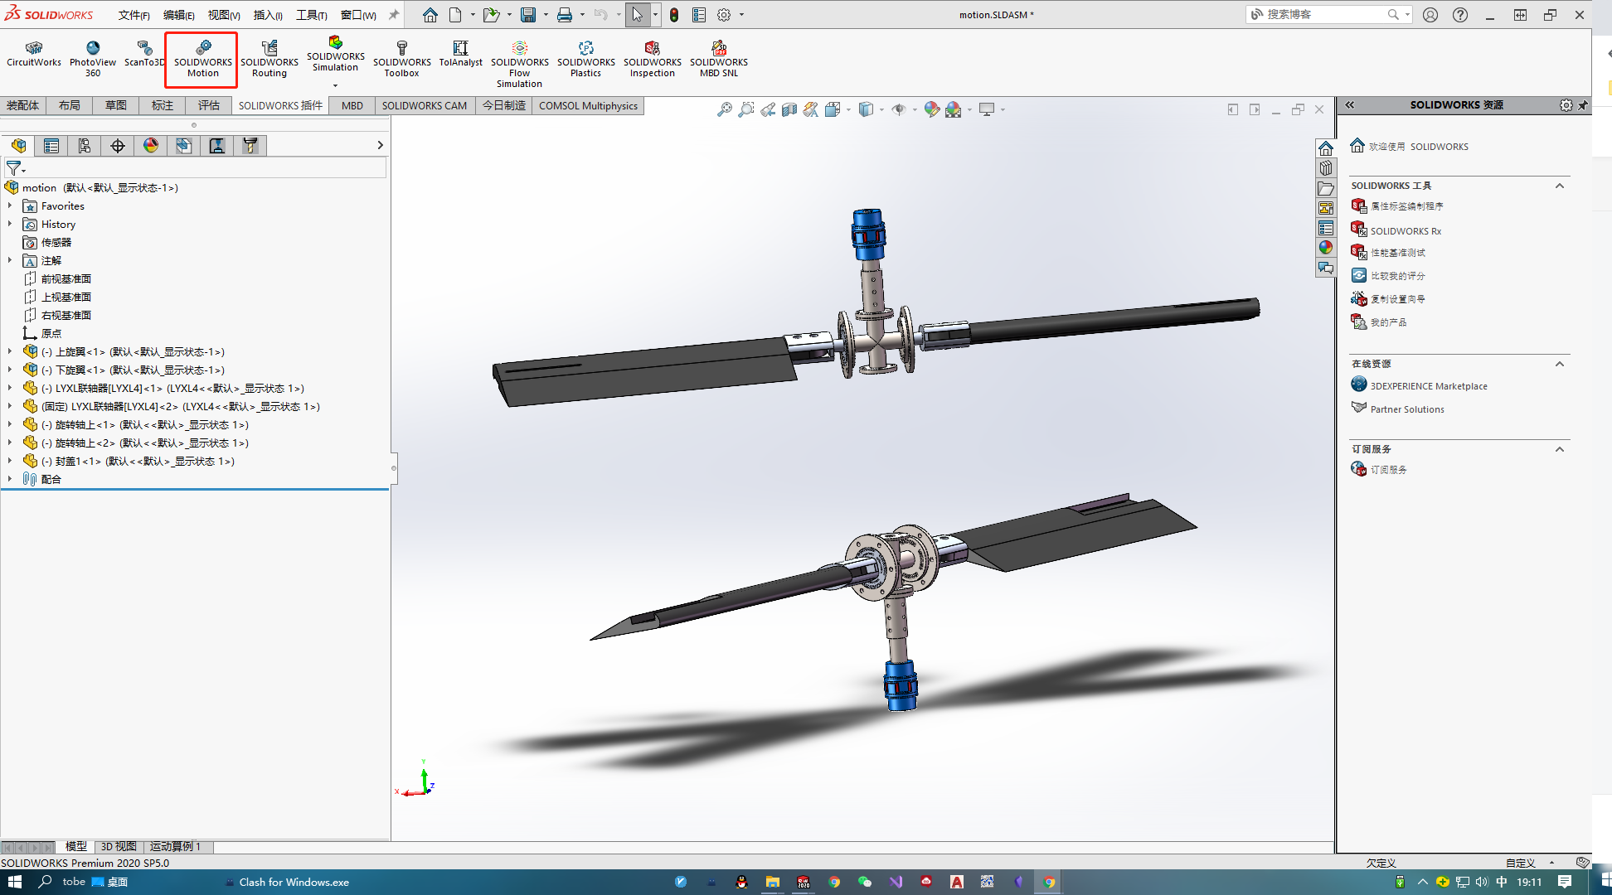The image size is (1612, 895).
Task: Activate the SOLIDWORKS Motion add-in
Action: click(201, 58)
